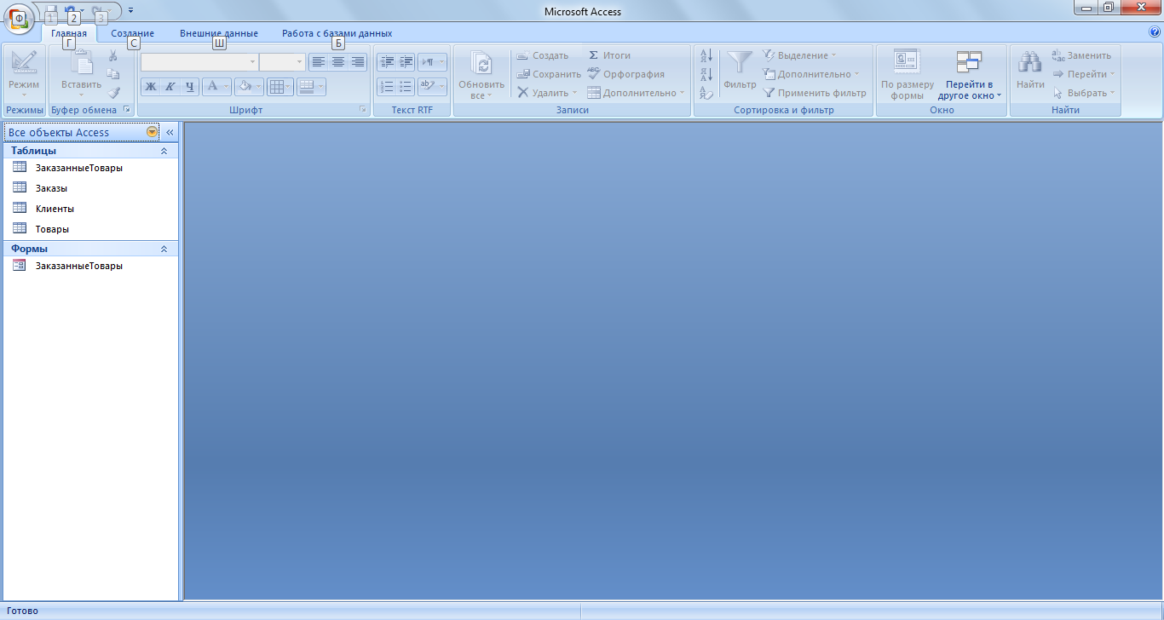This screenshot has height=620, width=1164.
Task: Click Удалить in Записи group
Action: (546, 93)
